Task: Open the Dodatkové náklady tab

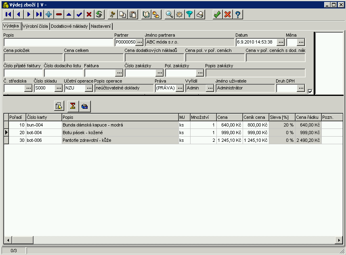Action: pyautogui.click(x=70, y=26)
